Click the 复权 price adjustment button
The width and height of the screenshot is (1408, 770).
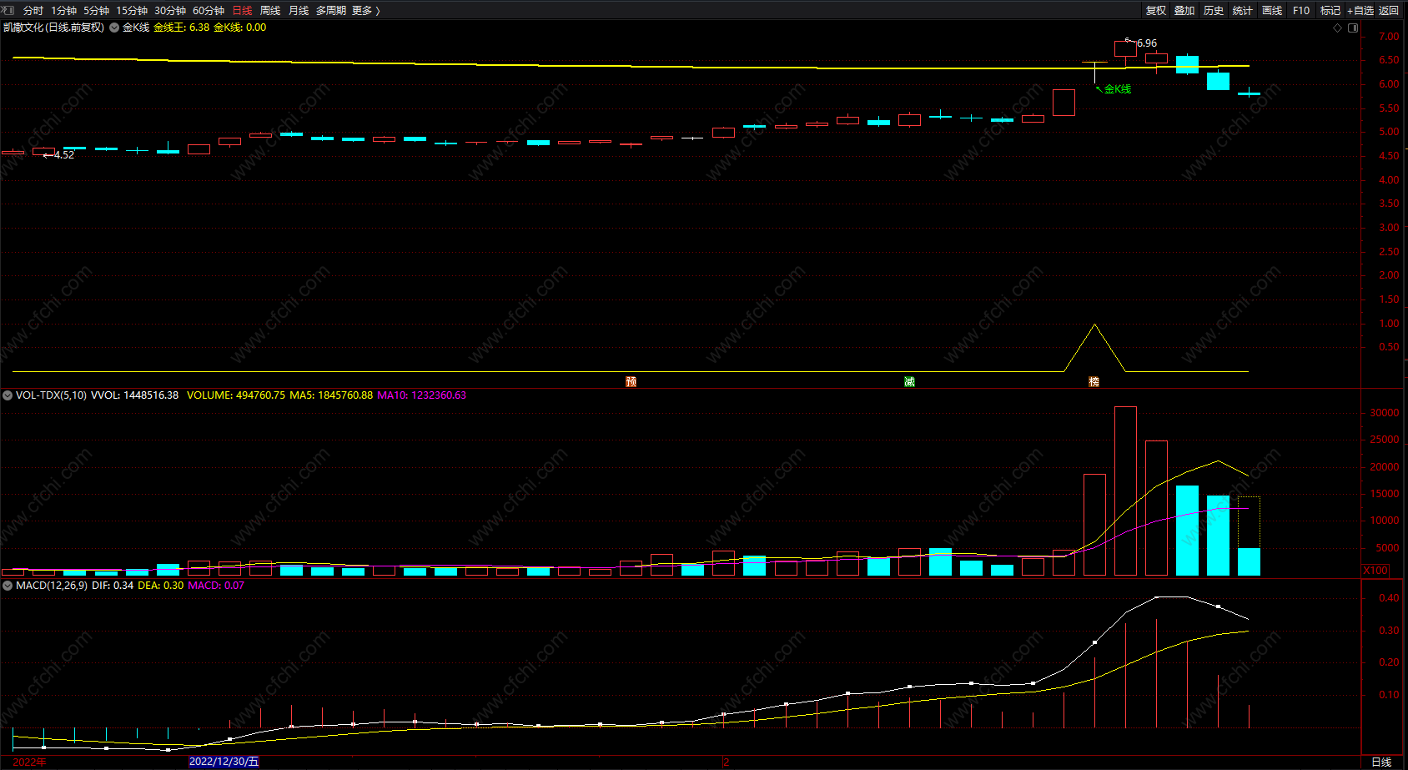click(x=1156, y=11)
